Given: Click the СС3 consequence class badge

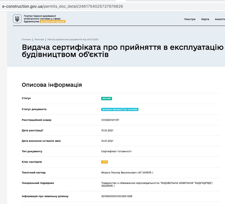Looking at the screenshot, I should pyautogui.click(x=105, y=162).
